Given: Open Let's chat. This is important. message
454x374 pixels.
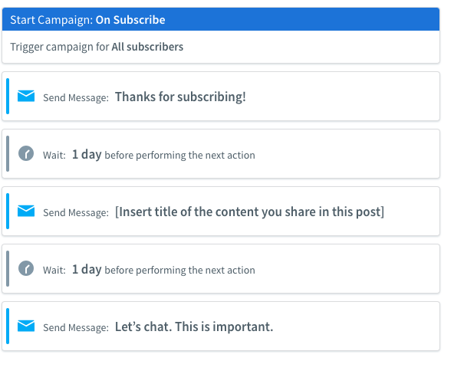Looking at the screenshot, I should point(194,326).
